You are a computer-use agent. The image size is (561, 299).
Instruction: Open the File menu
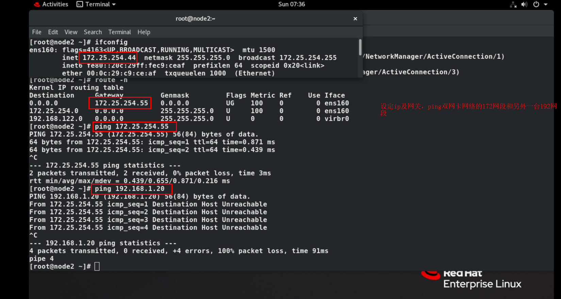click(x=37, y=32)
